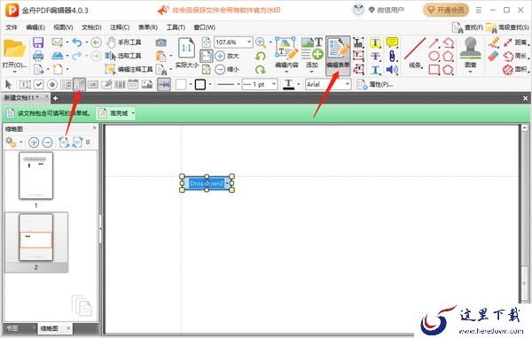Select the signature field form tool
This screenshot has height=338, width=532.
106,84
